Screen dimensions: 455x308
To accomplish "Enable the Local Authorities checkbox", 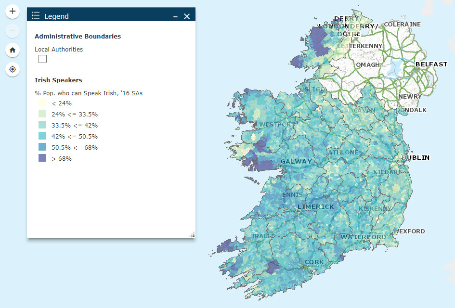I will (x=42, y=59).
